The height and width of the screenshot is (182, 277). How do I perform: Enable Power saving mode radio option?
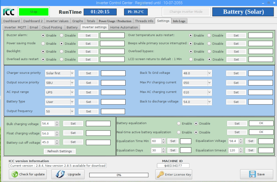click(43, 44)
